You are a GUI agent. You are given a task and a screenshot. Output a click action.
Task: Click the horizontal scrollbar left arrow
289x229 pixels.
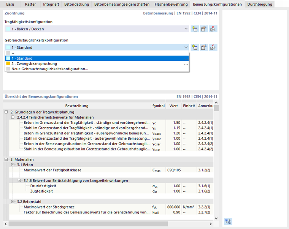coord(6,224)
